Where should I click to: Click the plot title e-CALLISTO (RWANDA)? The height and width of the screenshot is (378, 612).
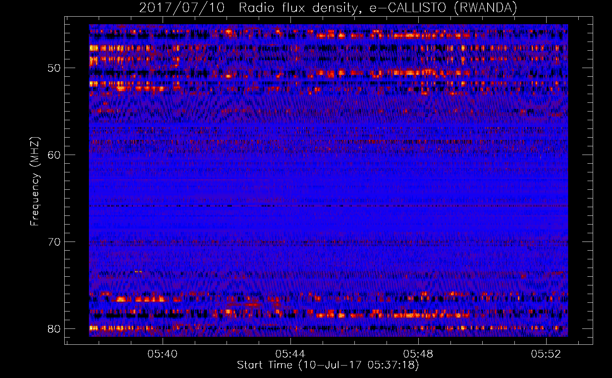[443, 8]
